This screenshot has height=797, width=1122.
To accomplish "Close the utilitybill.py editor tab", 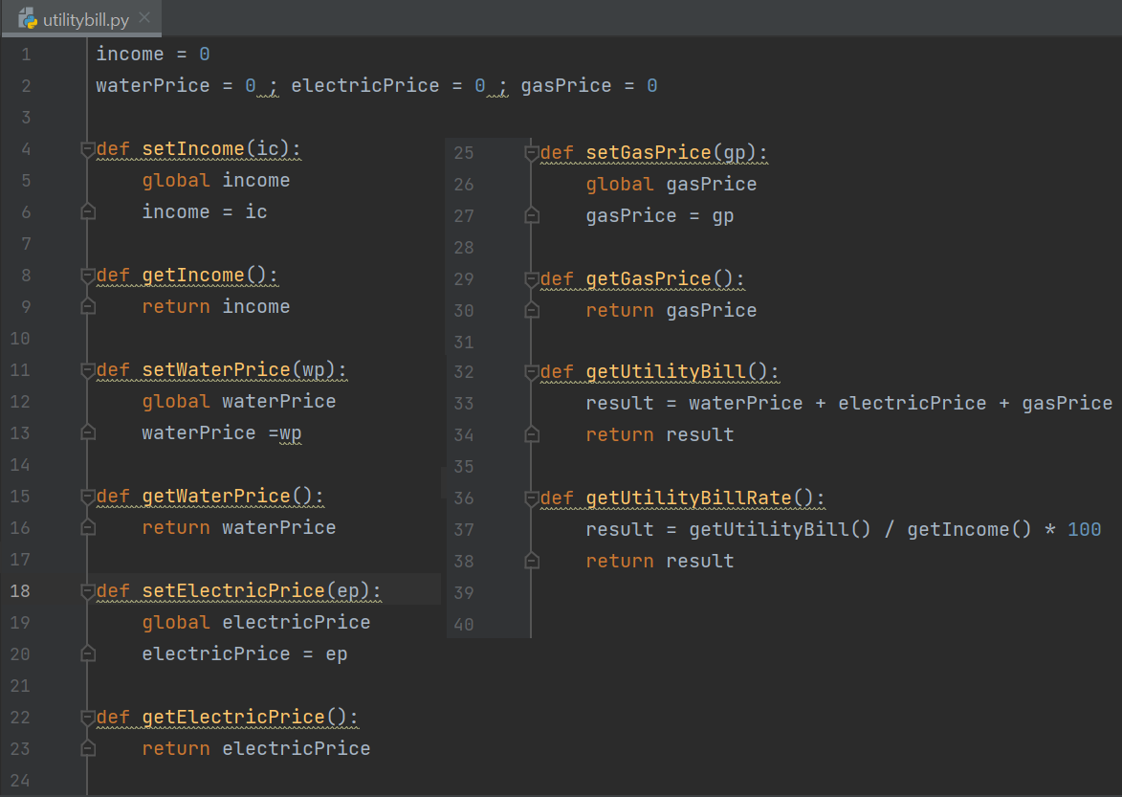I will tap(144, 18).
